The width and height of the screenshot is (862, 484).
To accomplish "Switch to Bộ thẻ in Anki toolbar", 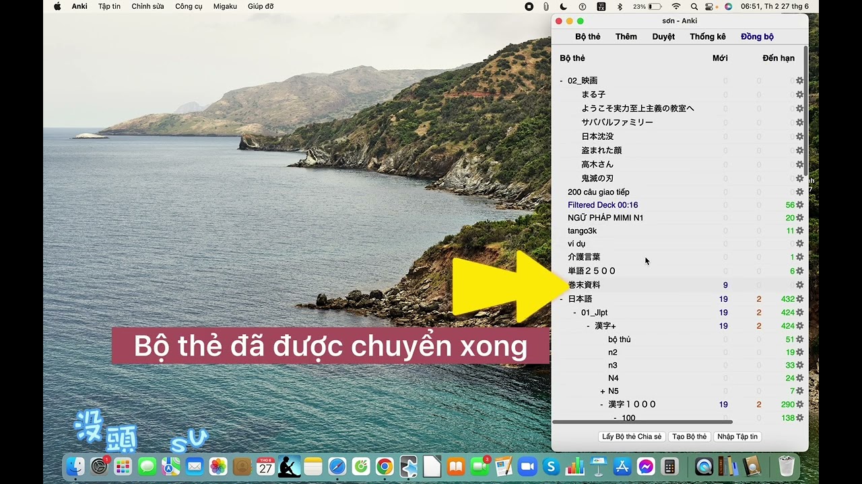I will tap(587, 37).
